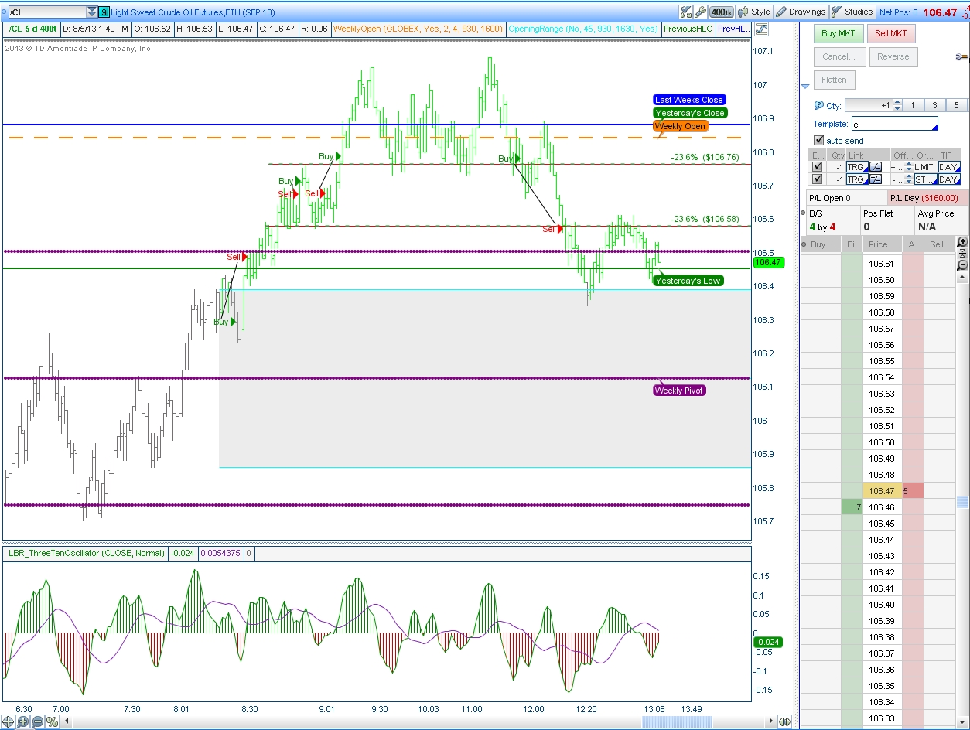Click the Price column header in ladder
This screenshot has width=970, height=730.
[x=882, y=244]
